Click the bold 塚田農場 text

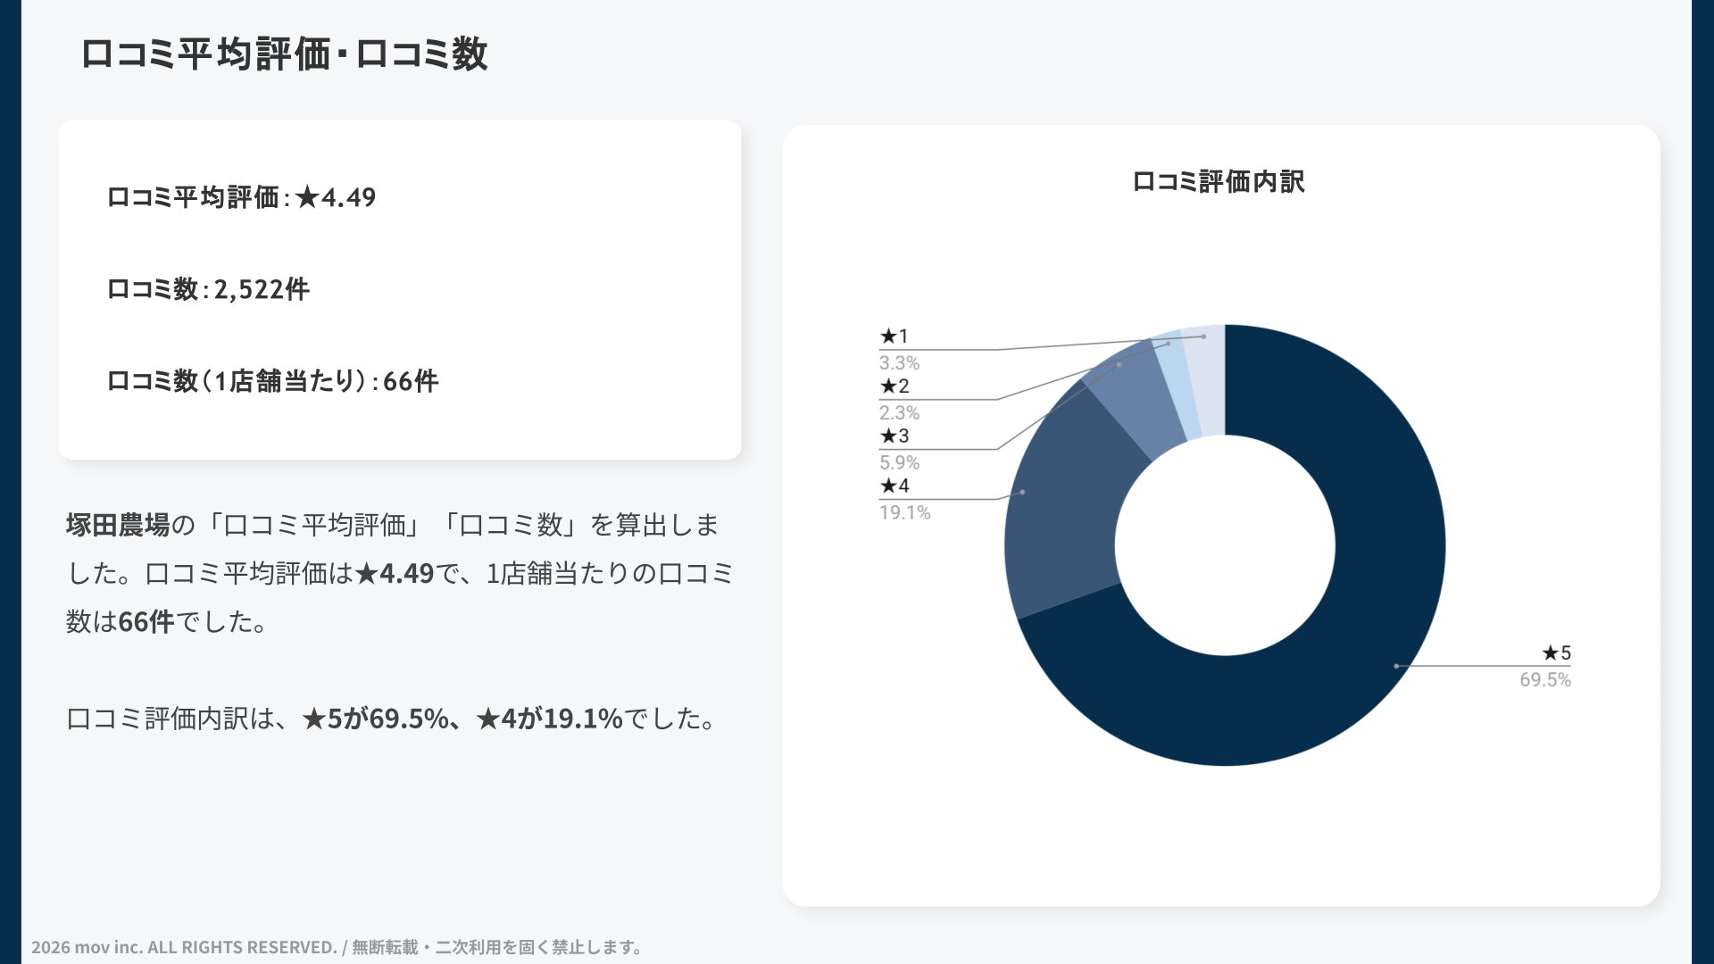tap(117, 525)
